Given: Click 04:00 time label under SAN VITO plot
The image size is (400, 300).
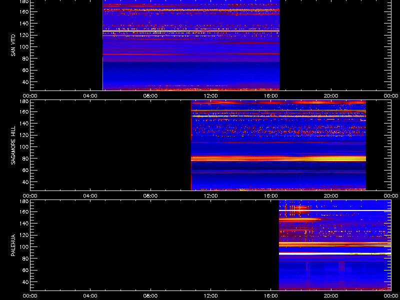Looking at the screenshot, I should (x=90, y=96).
